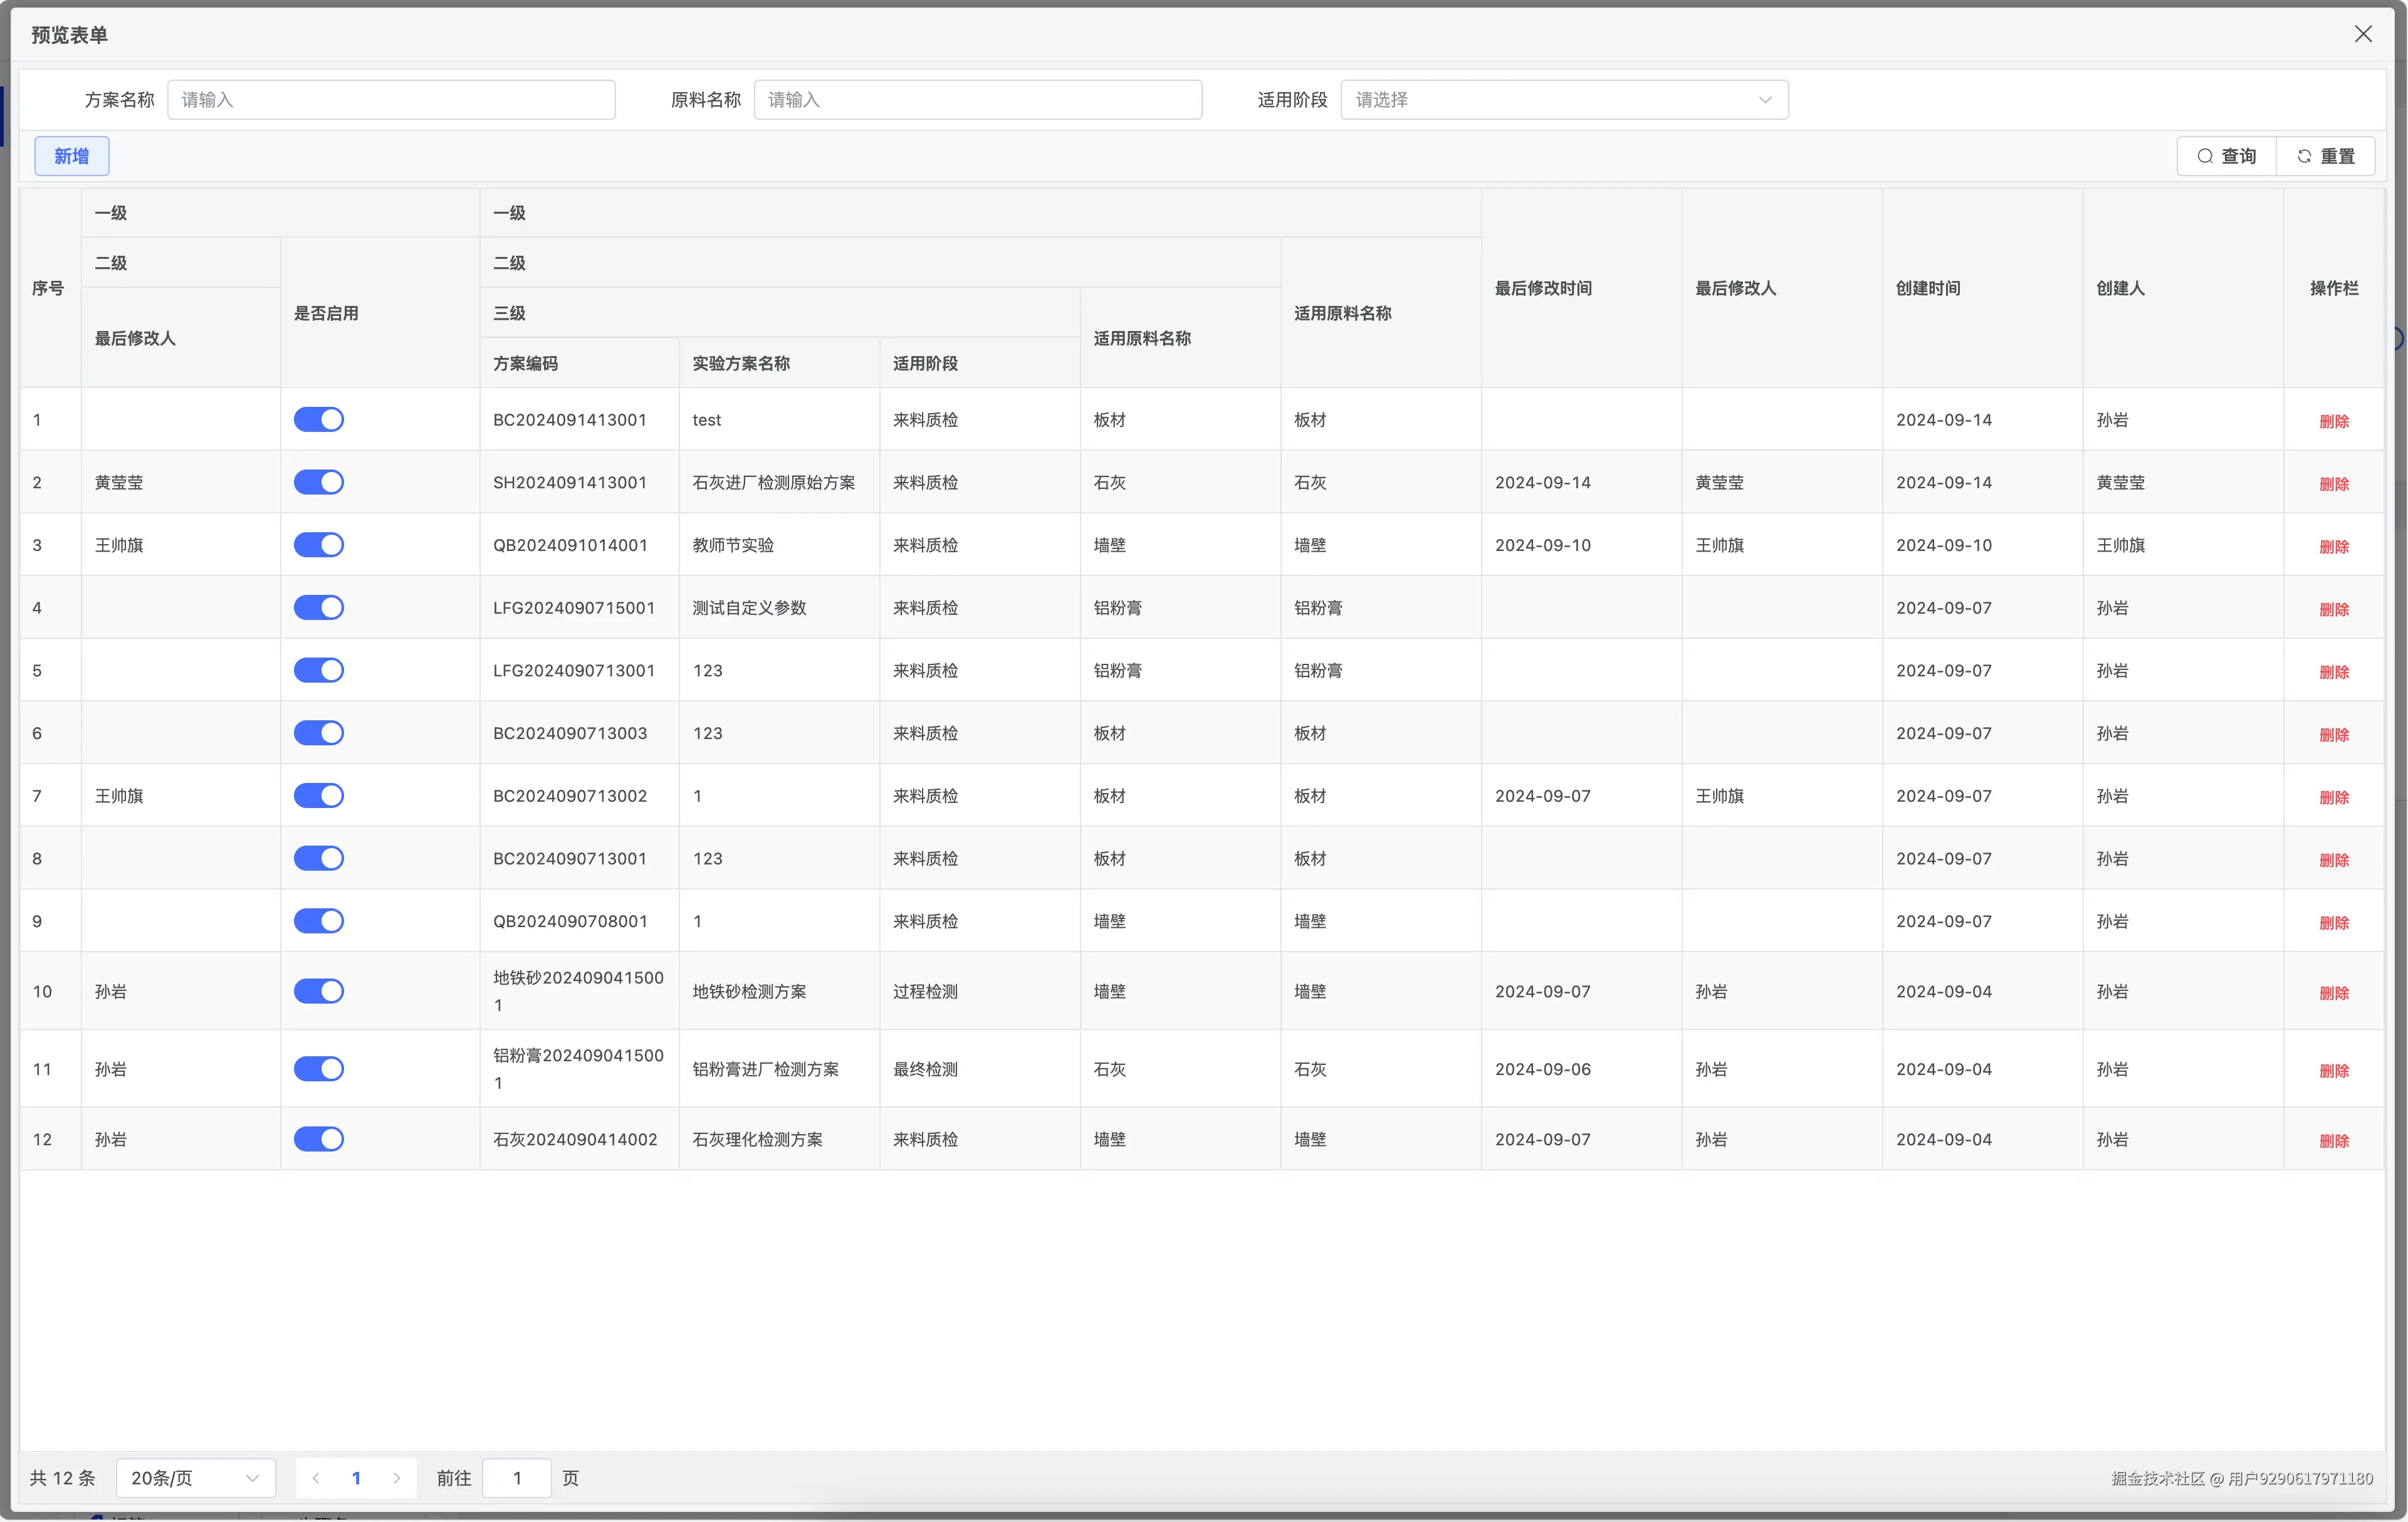Click the 新增 button
2408x1522 pixels.
click(x=71, y=156)
